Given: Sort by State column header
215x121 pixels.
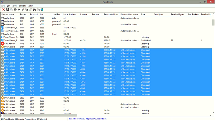Looking at the screenshot, I should pyautogui.click(x=143, y=14).
